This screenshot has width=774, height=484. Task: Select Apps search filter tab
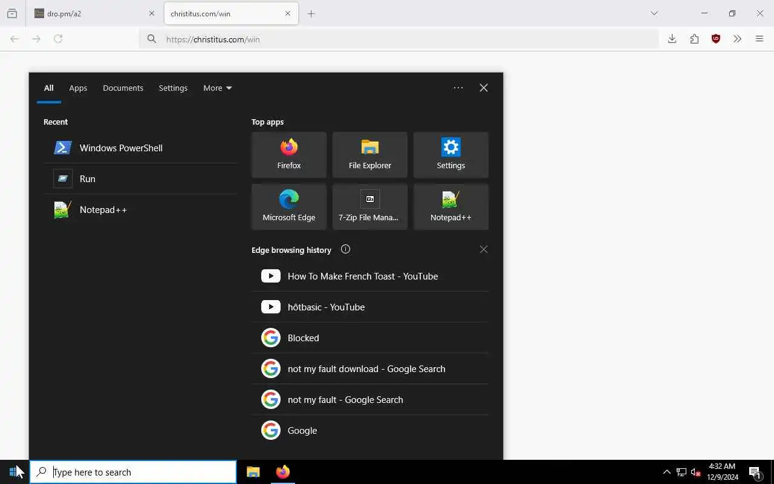click(x=78, y=88)
